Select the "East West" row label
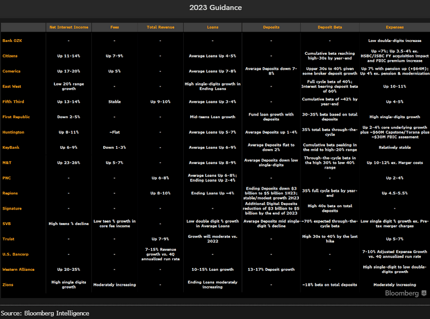Image resolution: width=430 pixels, height=319 pixels. point(12,86)
